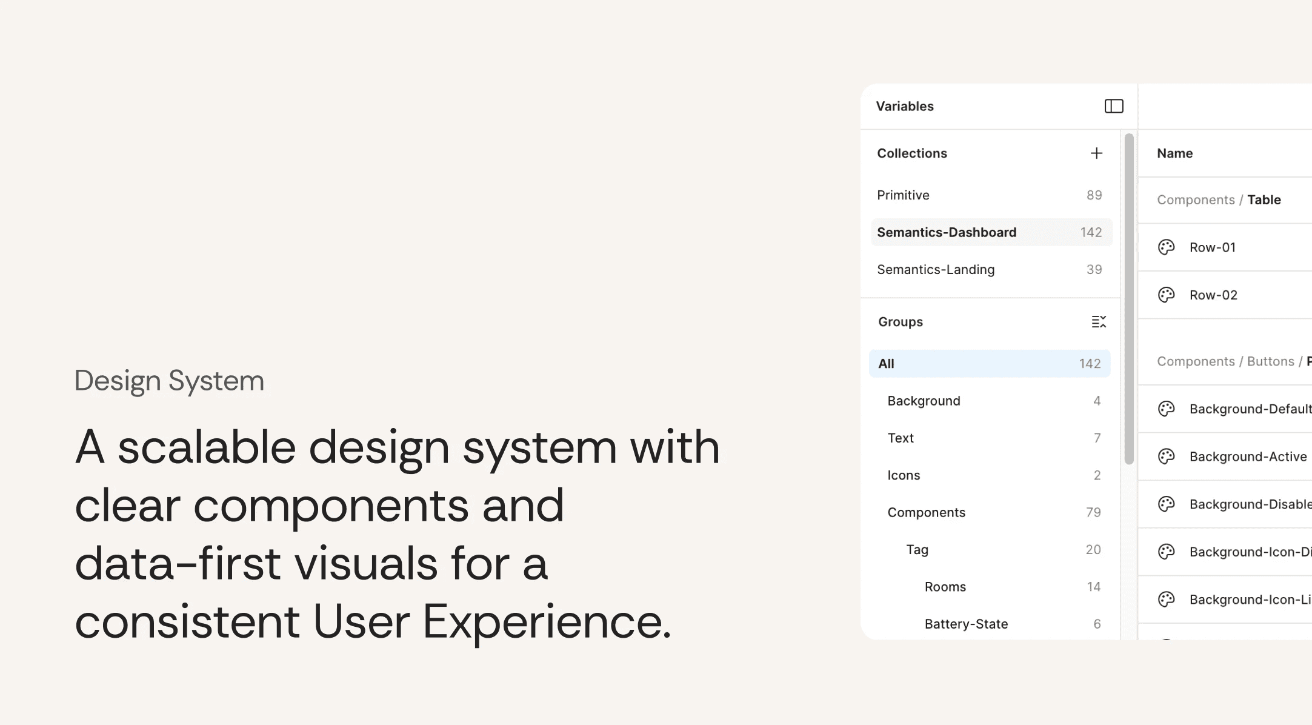Click the Background-Disabled variable name

(x=1250, y=504)
